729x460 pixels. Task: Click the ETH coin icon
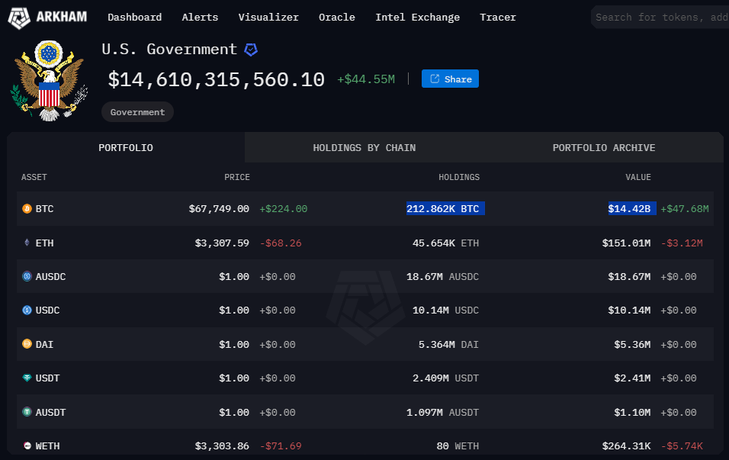click(27, 243)
